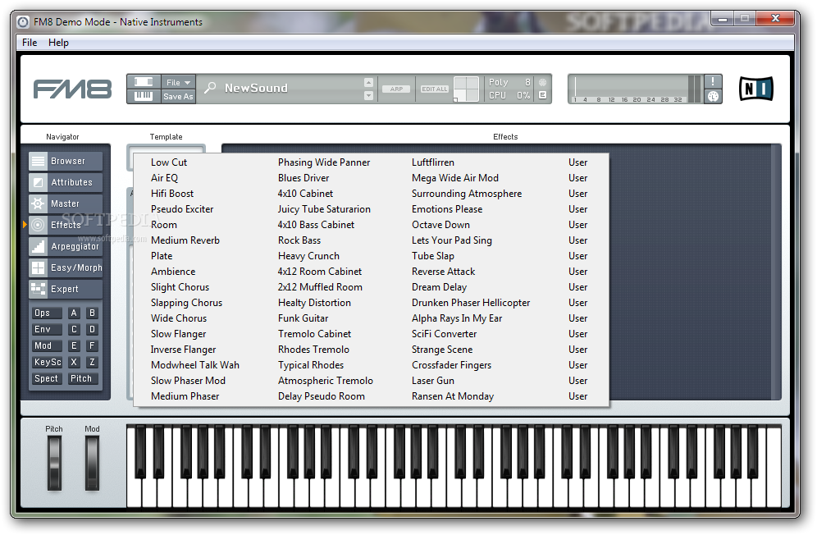Click the Tube Slap template entry
Image resolution: width=817 pixels, height=535 pixels.
coord(433,256)
